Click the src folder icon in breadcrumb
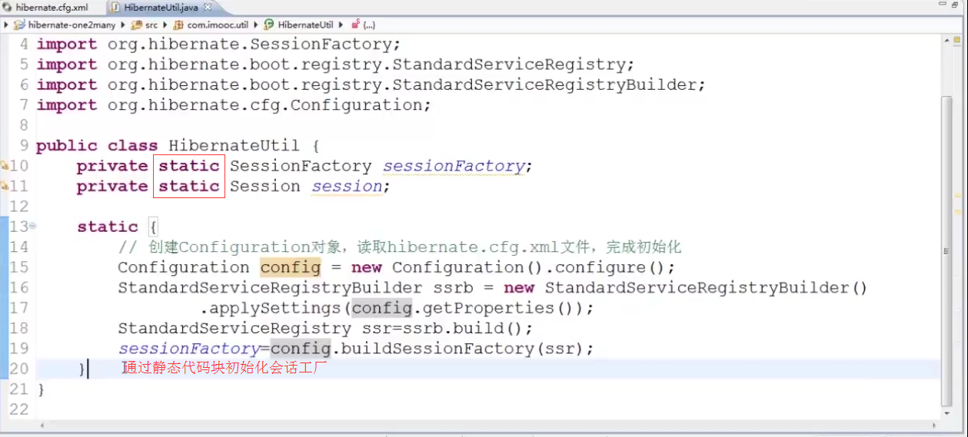 (137, 25)
